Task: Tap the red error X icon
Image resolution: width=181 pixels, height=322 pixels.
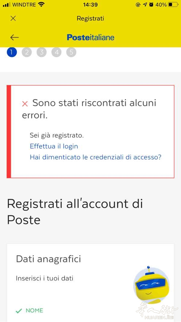Action: click(x=25, y=104)
